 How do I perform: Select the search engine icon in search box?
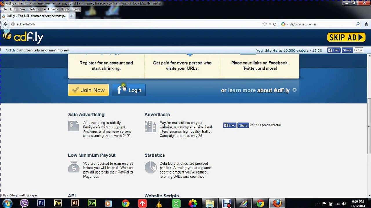tap(283, 24)
